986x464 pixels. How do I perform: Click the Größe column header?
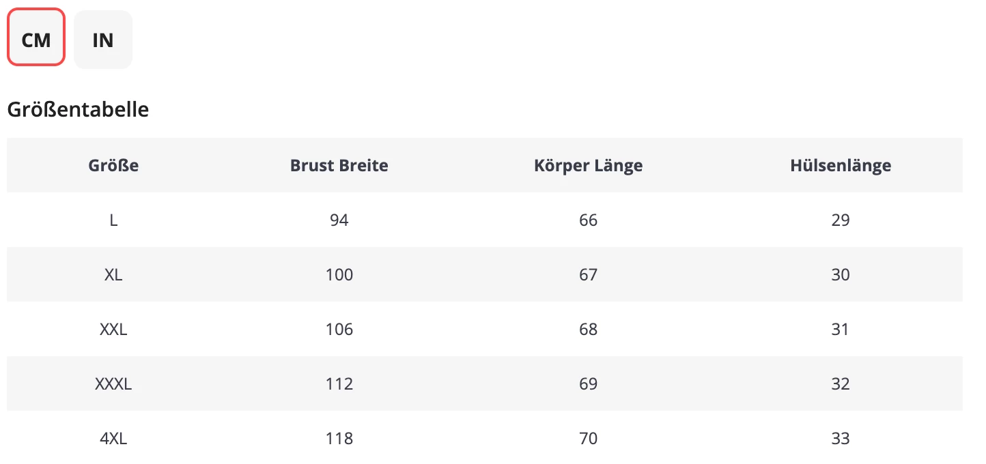(x=113, y=165)
